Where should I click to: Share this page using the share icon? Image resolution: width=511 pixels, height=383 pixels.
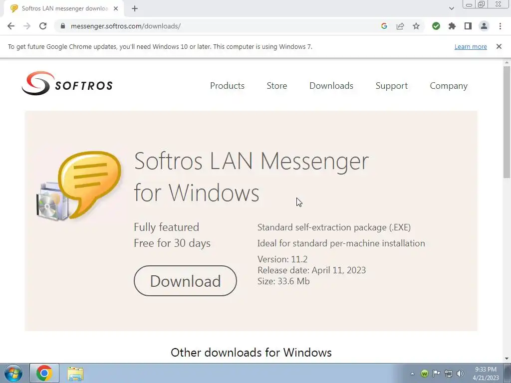point(400,26)
